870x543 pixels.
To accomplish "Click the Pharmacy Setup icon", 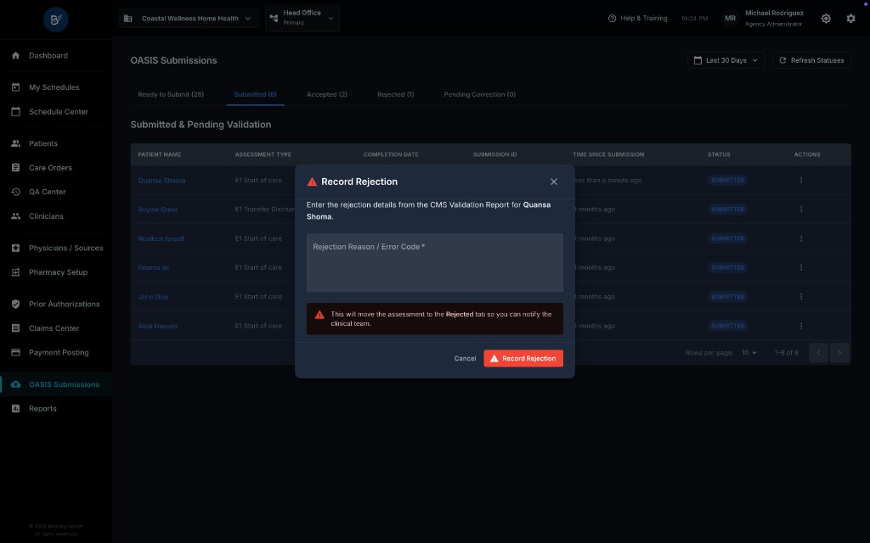I will click(x=15, y=272).
